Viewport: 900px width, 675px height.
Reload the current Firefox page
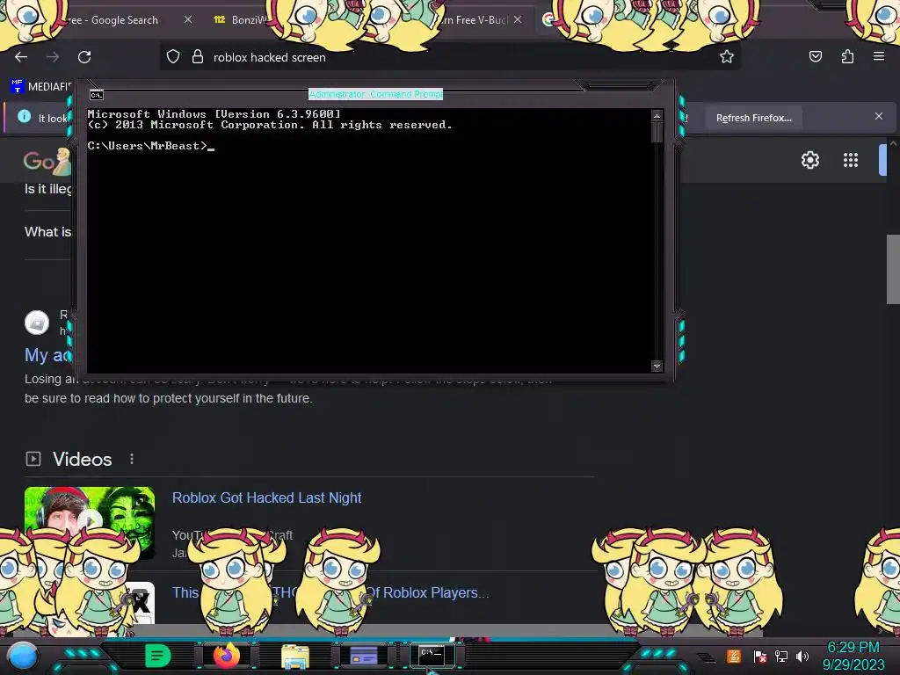click(x=84, y=57)
